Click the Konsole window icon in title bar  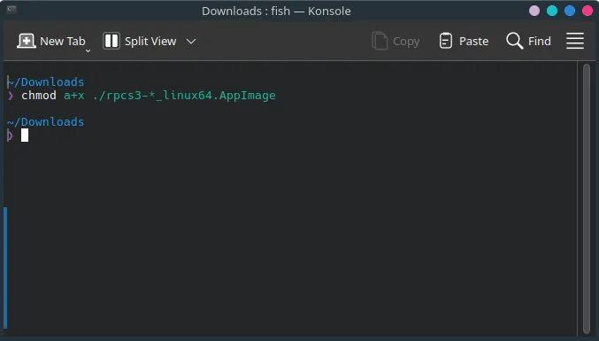tap(12, 9)
